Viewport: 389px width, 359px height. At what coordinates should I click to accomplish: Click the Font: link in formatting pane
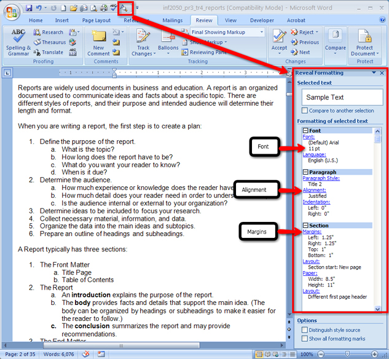click(308, 136)
